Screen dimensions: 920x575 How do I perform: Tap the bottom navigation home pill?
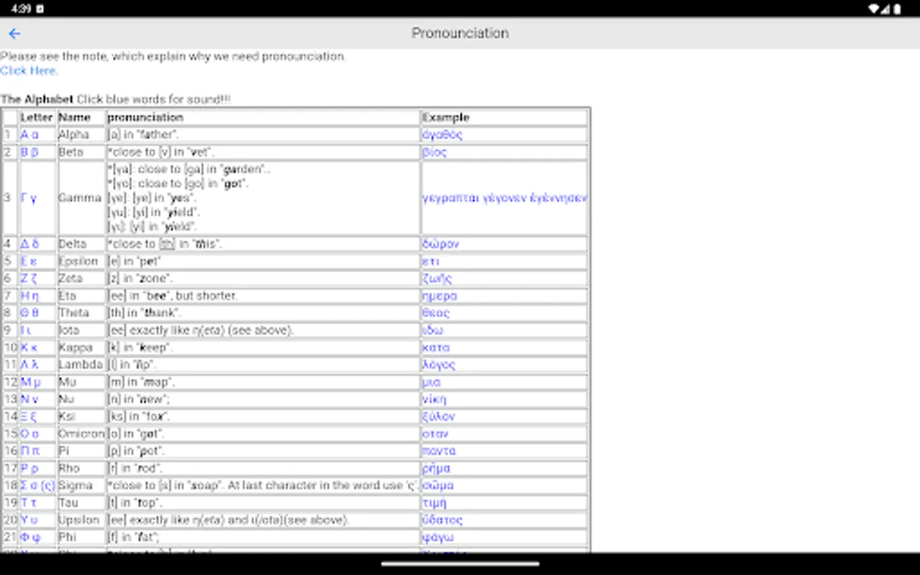click(460, 564)
